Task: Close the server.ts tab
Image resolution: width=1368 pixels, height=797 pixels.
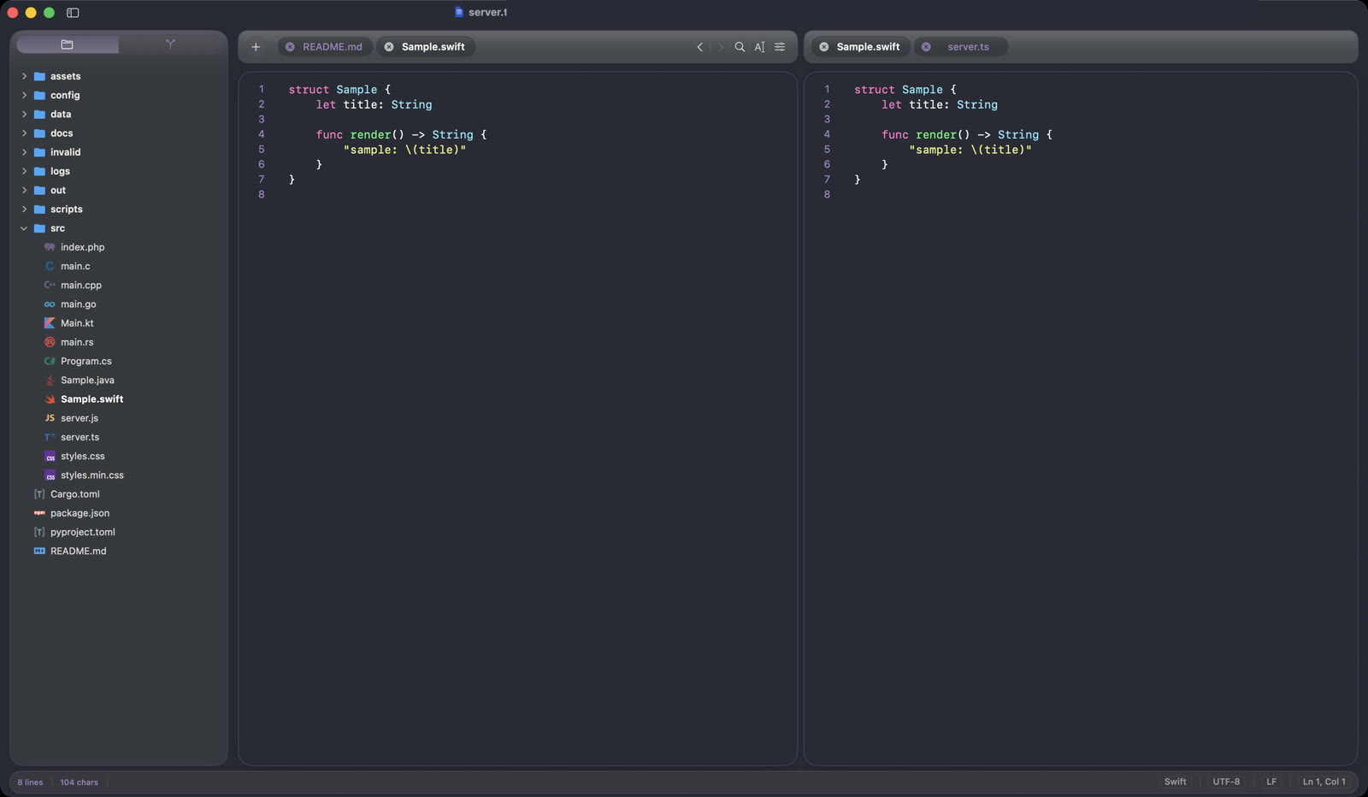Action: pos(926,47)
